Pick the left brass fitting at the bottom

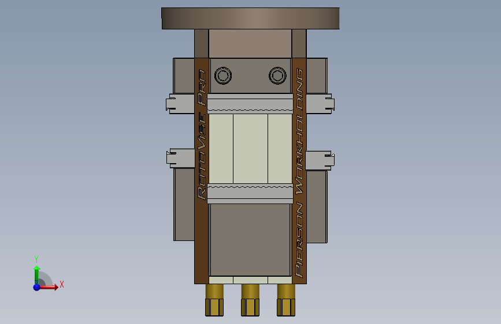(214, 300)
